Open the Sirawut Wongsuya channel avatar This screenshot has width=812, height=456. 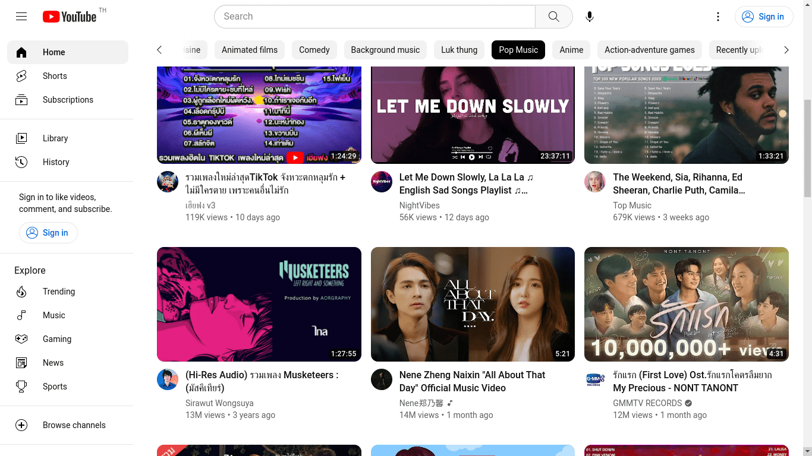(168, 379)
